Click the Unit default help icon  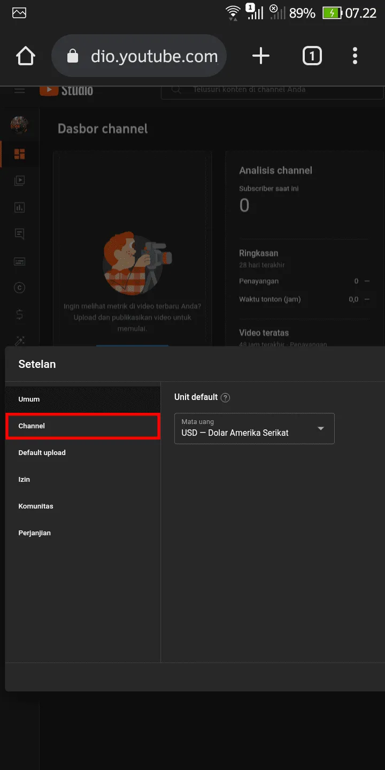click(226, 398)
